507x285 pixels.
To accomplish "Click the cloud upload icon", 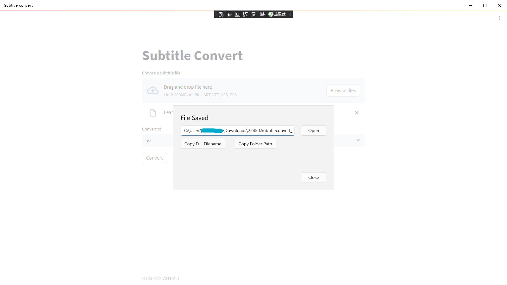I will point(153,91).
